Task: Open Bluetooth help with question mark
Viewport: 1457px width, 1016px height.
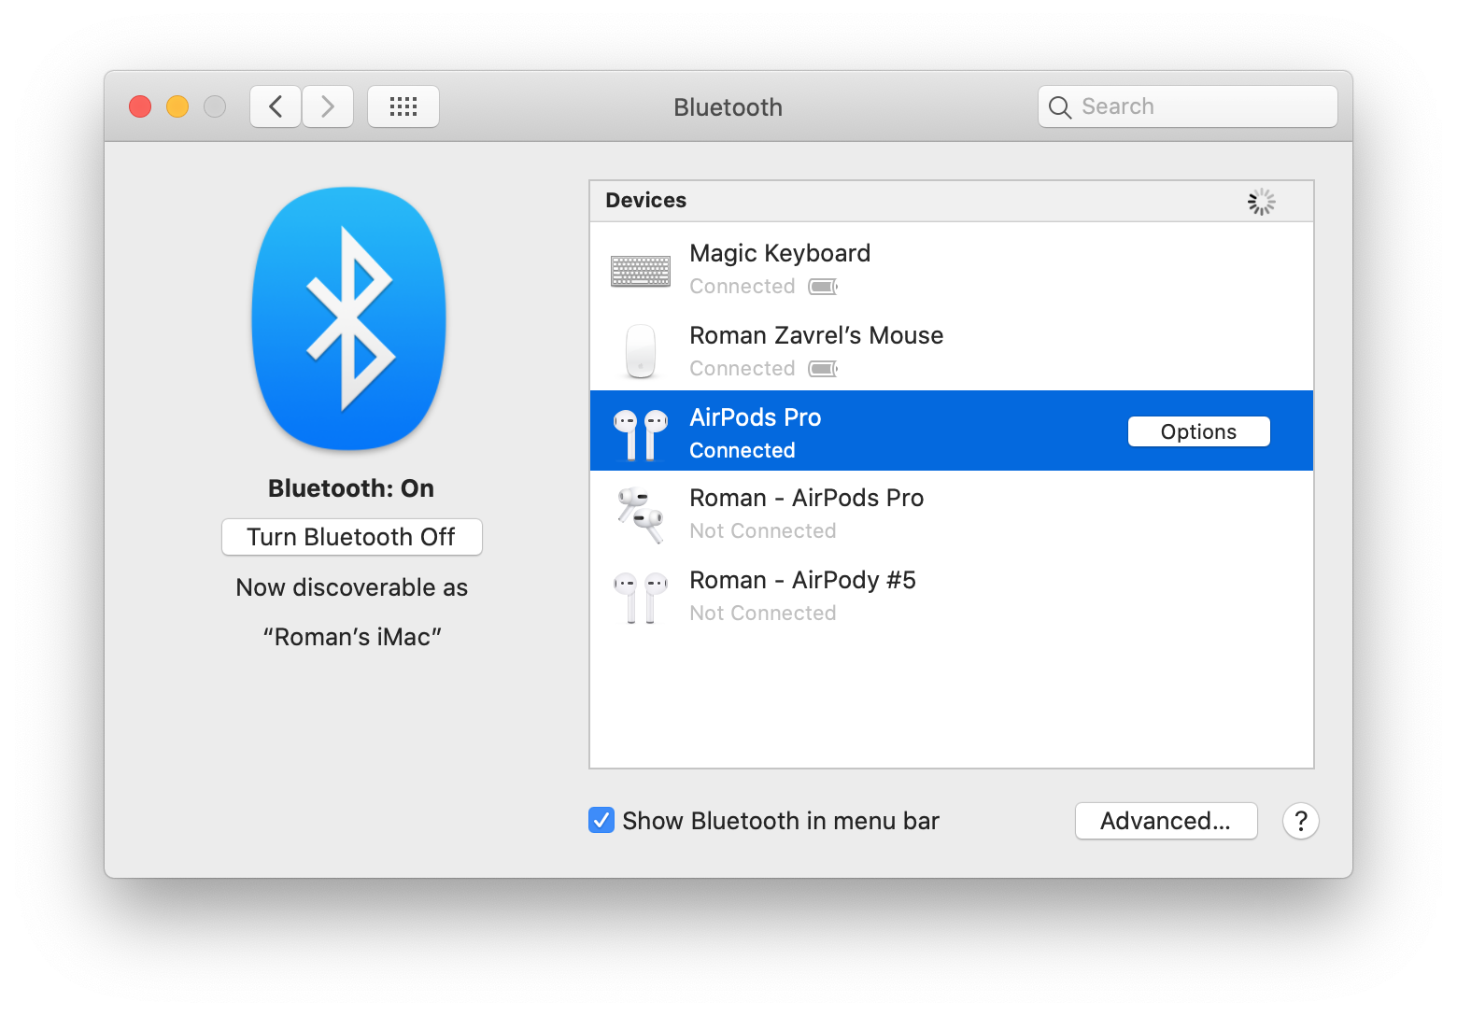Action: point(1300,821)
